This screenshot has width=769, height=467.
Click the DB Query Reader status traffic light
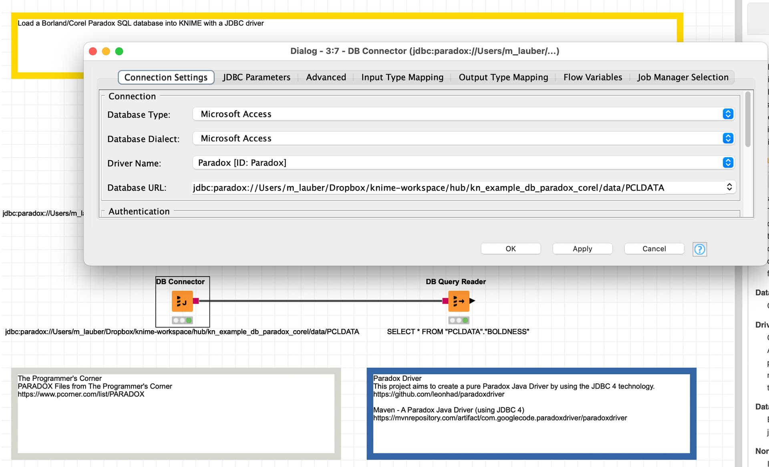[459, 320]
